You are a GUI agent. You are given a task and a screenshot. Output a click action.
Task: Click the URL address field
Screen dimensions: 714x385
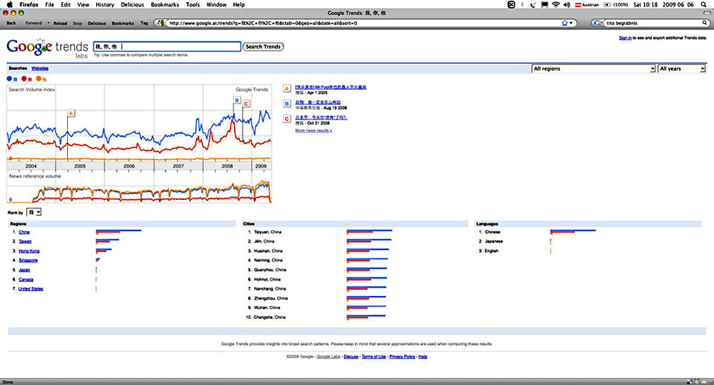pos(364,23)
